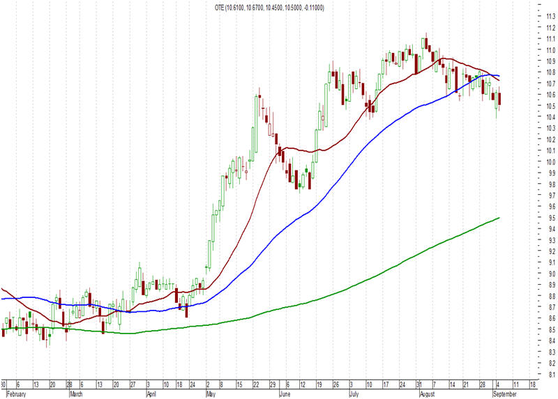Click date tick 8 on time axis

click(221, 385)
